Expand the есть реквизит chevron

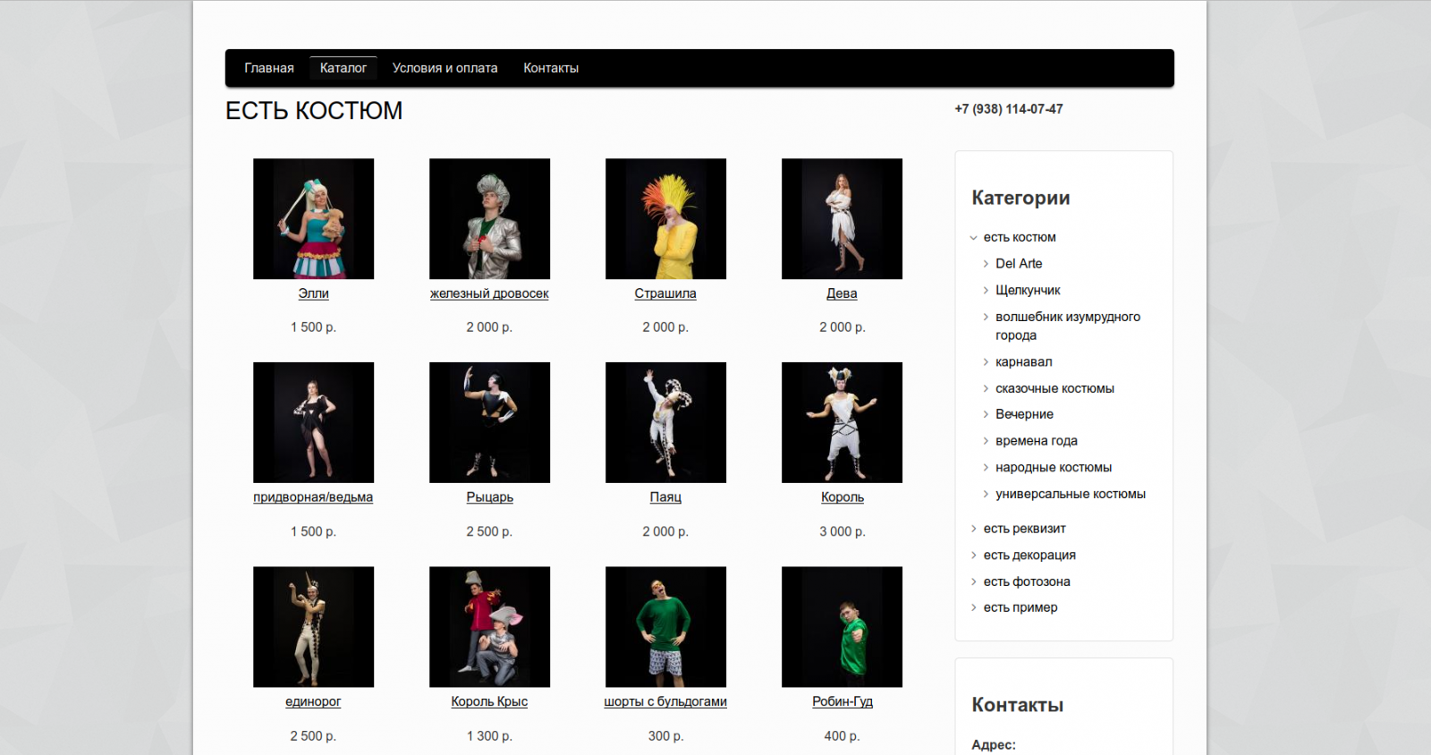click(974, 529)
